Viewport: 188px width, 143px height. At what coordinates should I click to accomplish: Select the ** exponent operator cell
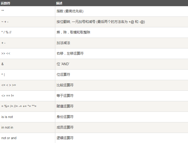(x=3, y=11)
